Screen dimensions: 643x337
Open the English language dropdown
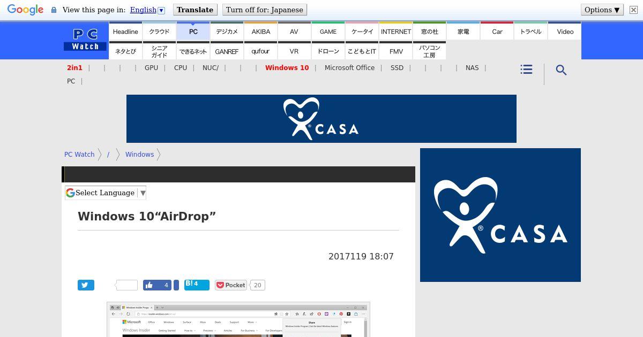(147, 10)
